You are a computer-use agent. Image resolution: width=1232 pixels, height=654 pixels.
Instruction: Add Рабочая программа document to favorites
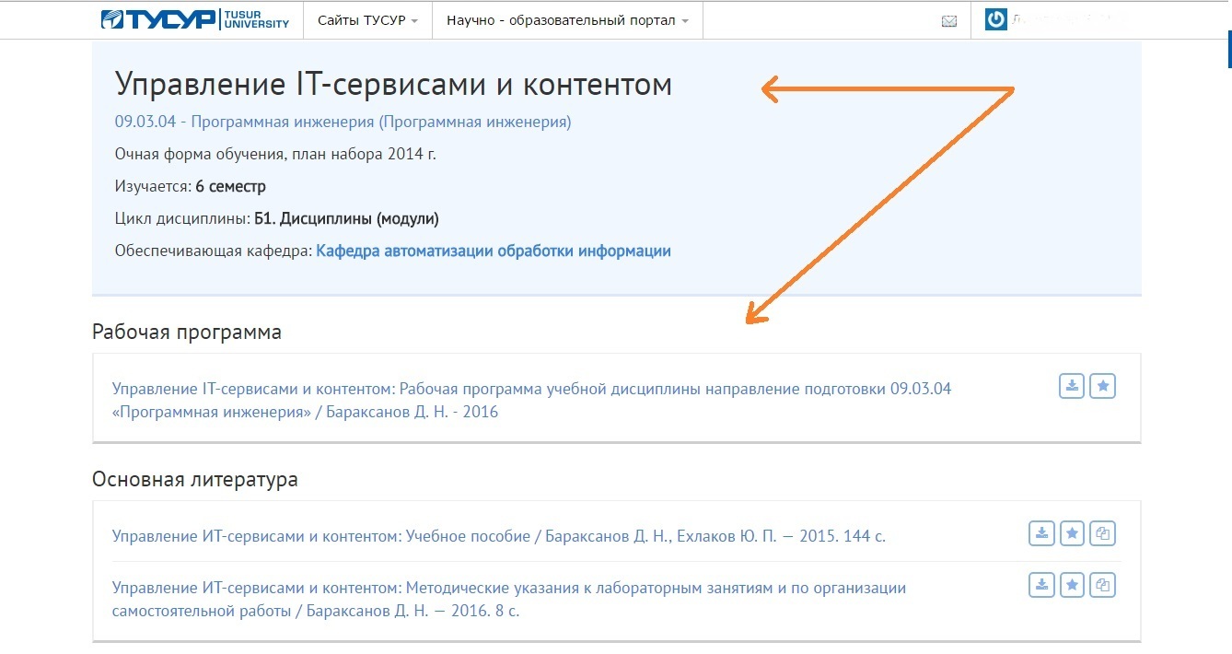pos(1102,386)
